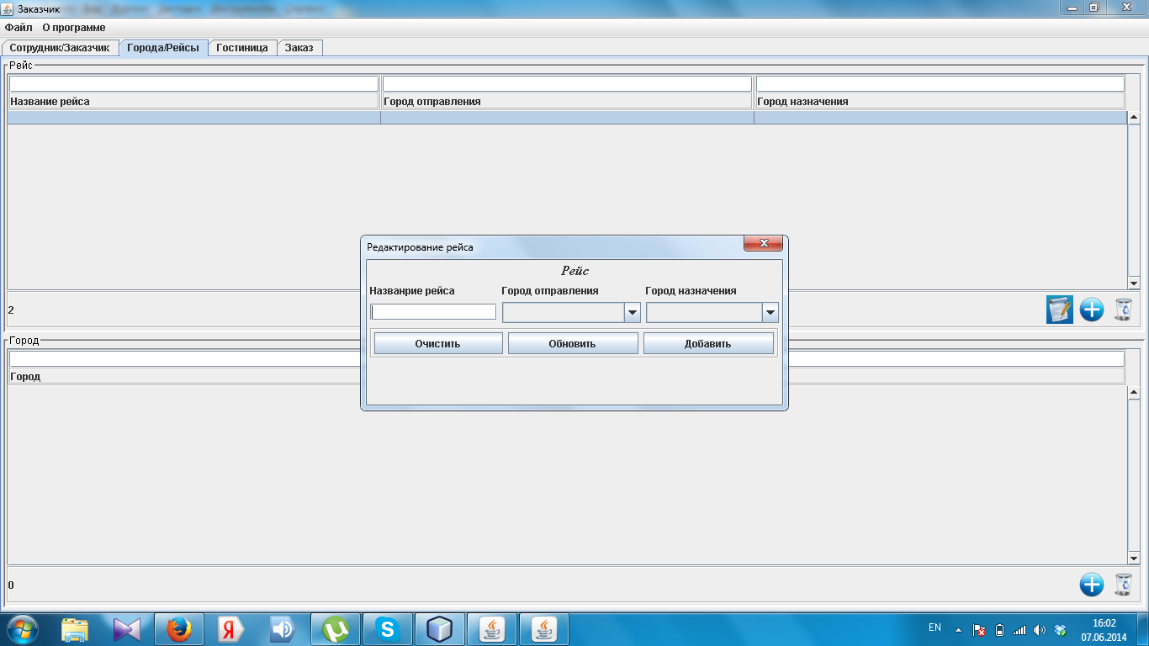This screenshot has width=1149, height=646.
Task: Click the blue plus icon in the Рейс panel
Action: 1091,310
